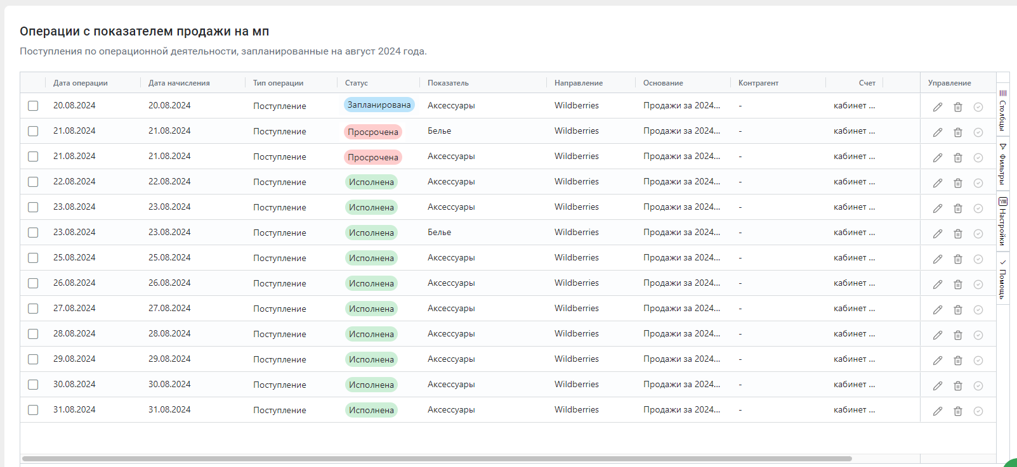Delete the 30.08.2024 operation
Viewport: 1017px width, 467px height.
pyautogui.click(x=958, y=386)
